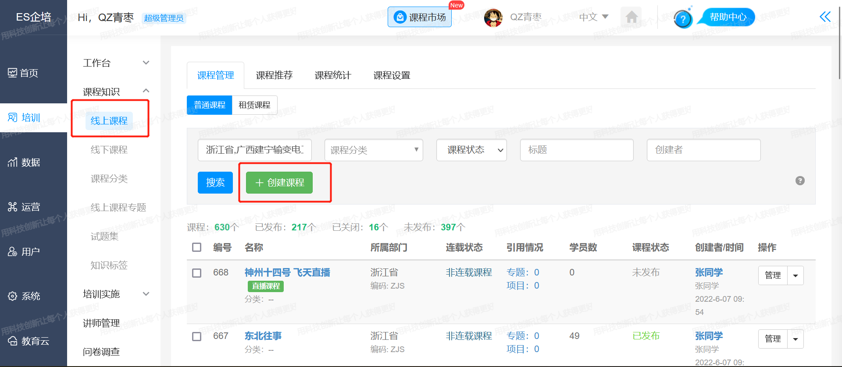
Task: Open the 运营 operations sidebar item
Action: (25, 207)
